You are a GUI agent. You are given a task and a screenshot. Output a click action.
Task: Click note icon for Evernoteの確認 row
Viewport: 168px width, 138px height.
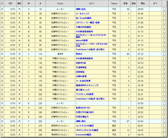(164, 135)
